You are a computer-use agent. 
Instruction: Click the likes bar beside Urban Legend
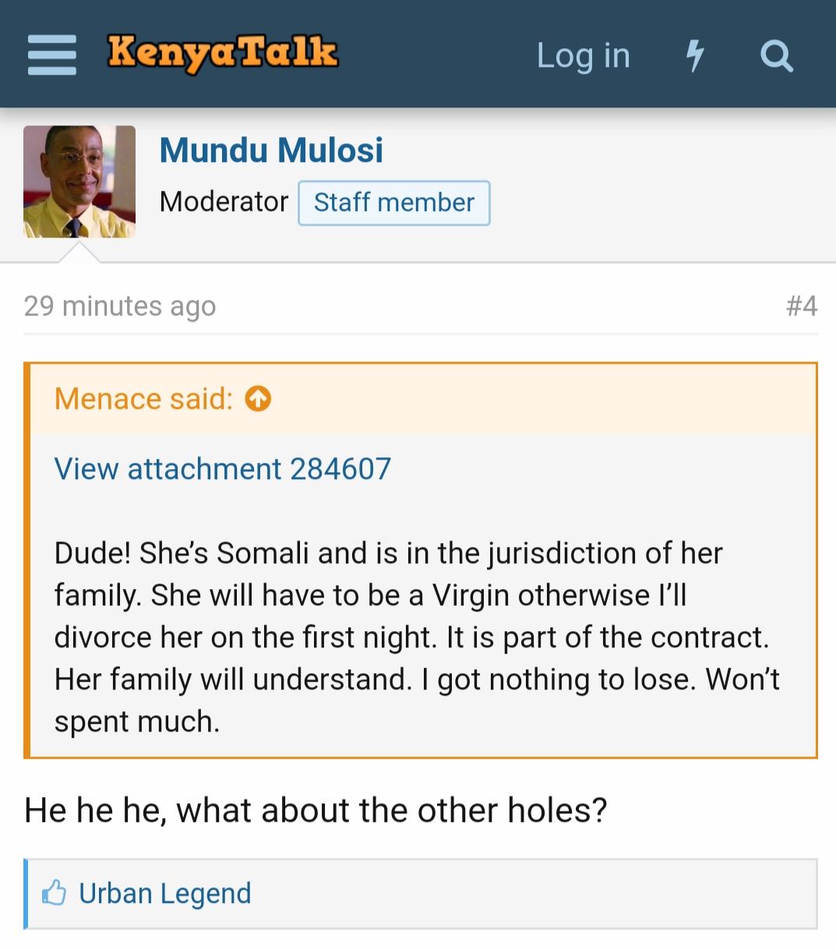point(421,894)
